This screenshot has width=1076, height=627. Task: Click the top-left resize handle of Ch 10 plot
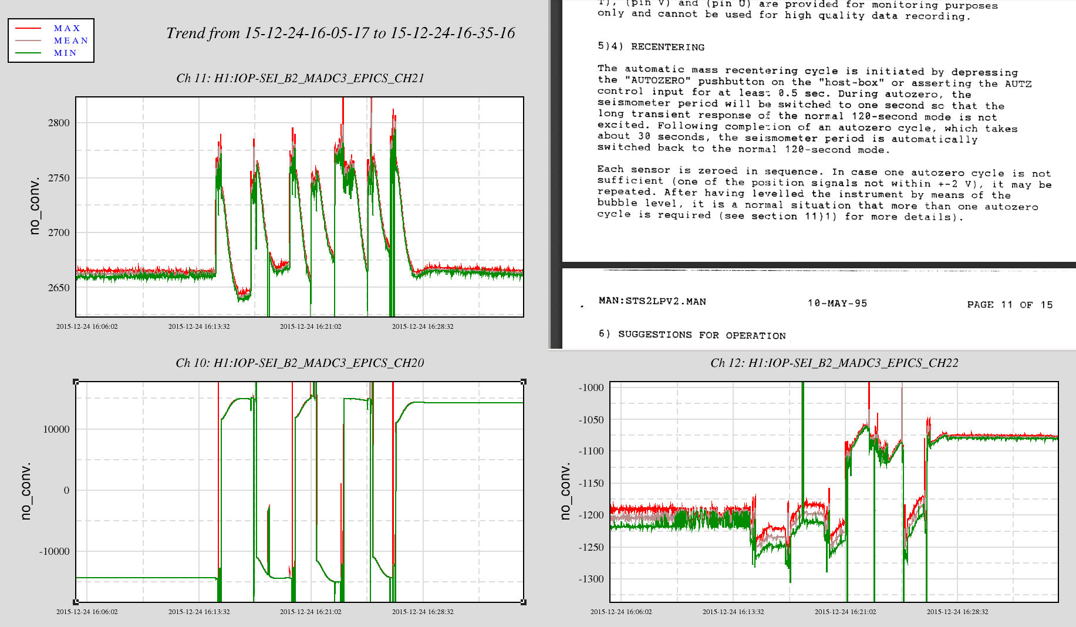click(x=76, y=382)
